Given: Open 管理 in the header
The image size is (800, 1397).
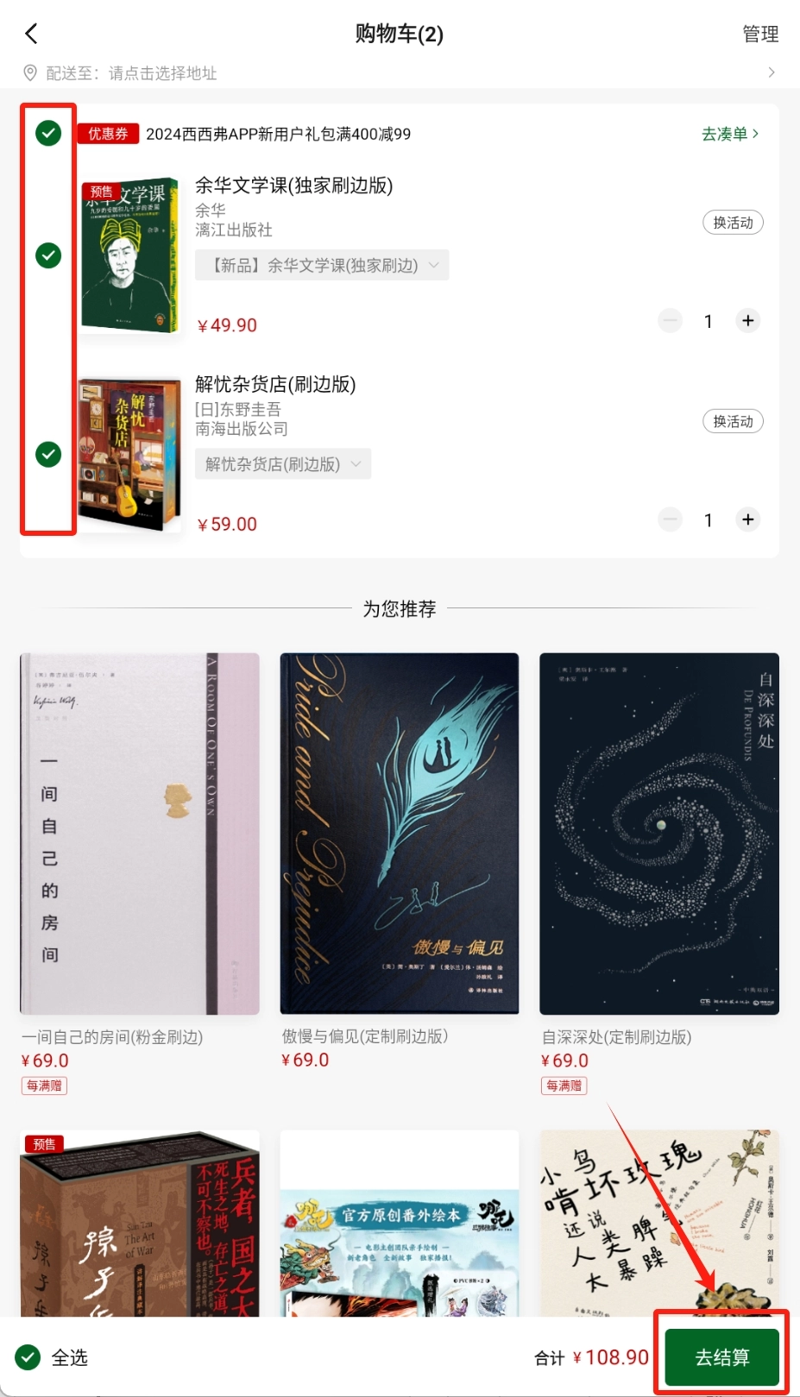Looking at the screenshot, I should [x=760, y=34].
